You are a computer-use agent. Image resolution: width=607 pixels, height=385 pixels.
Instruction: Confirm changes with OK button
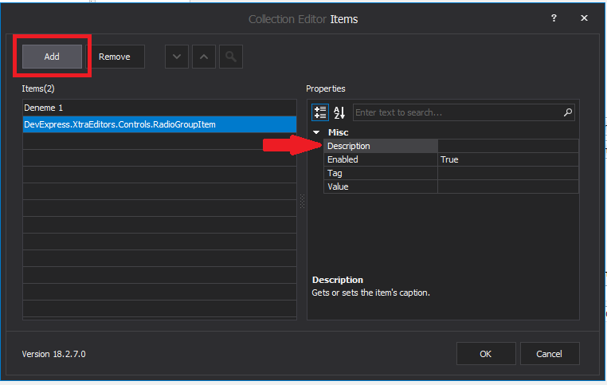485,353
